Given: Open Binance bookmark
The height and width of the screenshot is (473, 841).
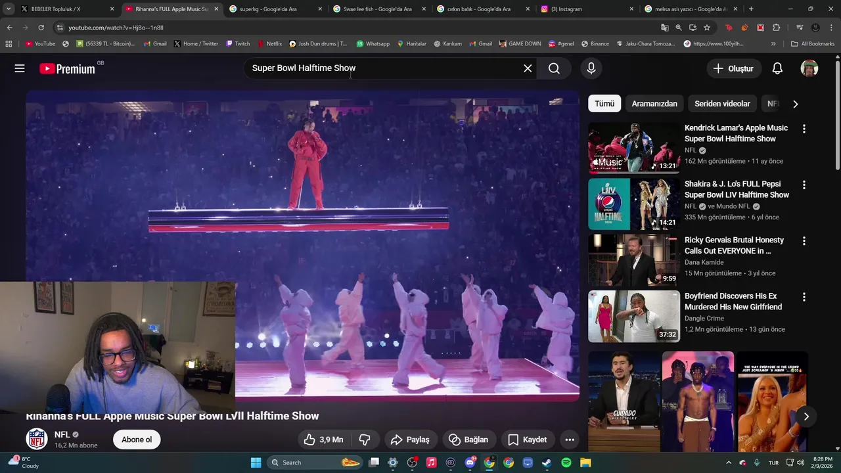Looking at the screenshot, I should [x=594, y=44].
